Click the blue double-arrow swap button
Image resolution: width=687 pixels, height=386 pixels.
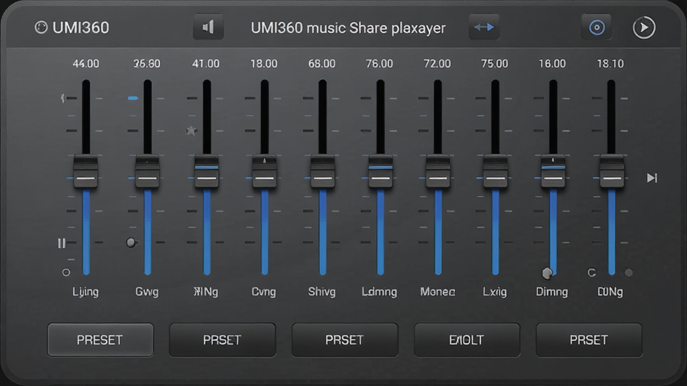[x=484, y=27]
